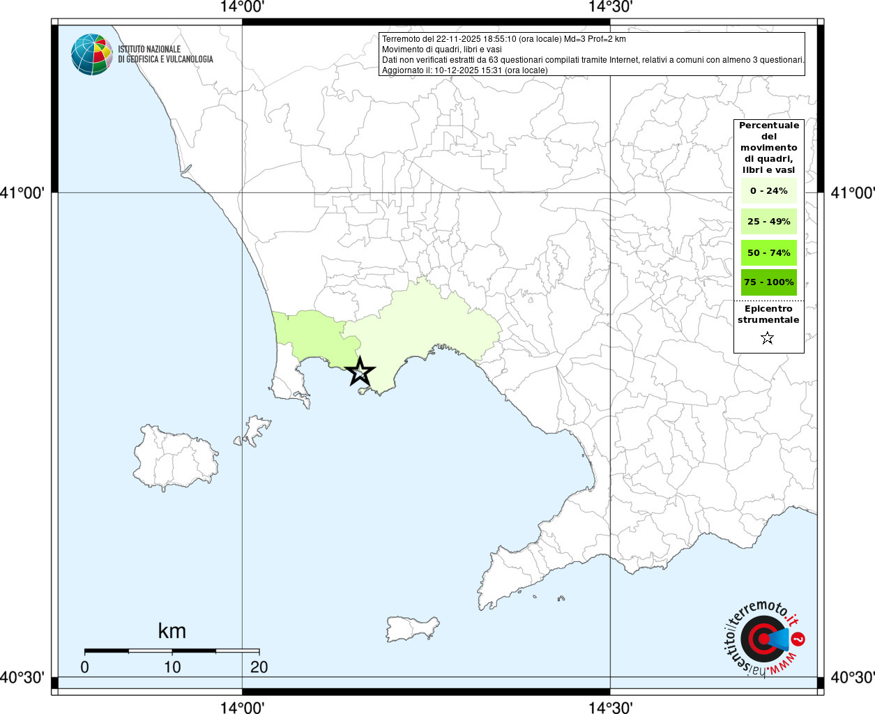The width and height of the screenshot is (875, 714).
Task: Click the large island of Ischia
Action: tap(175, 458)
